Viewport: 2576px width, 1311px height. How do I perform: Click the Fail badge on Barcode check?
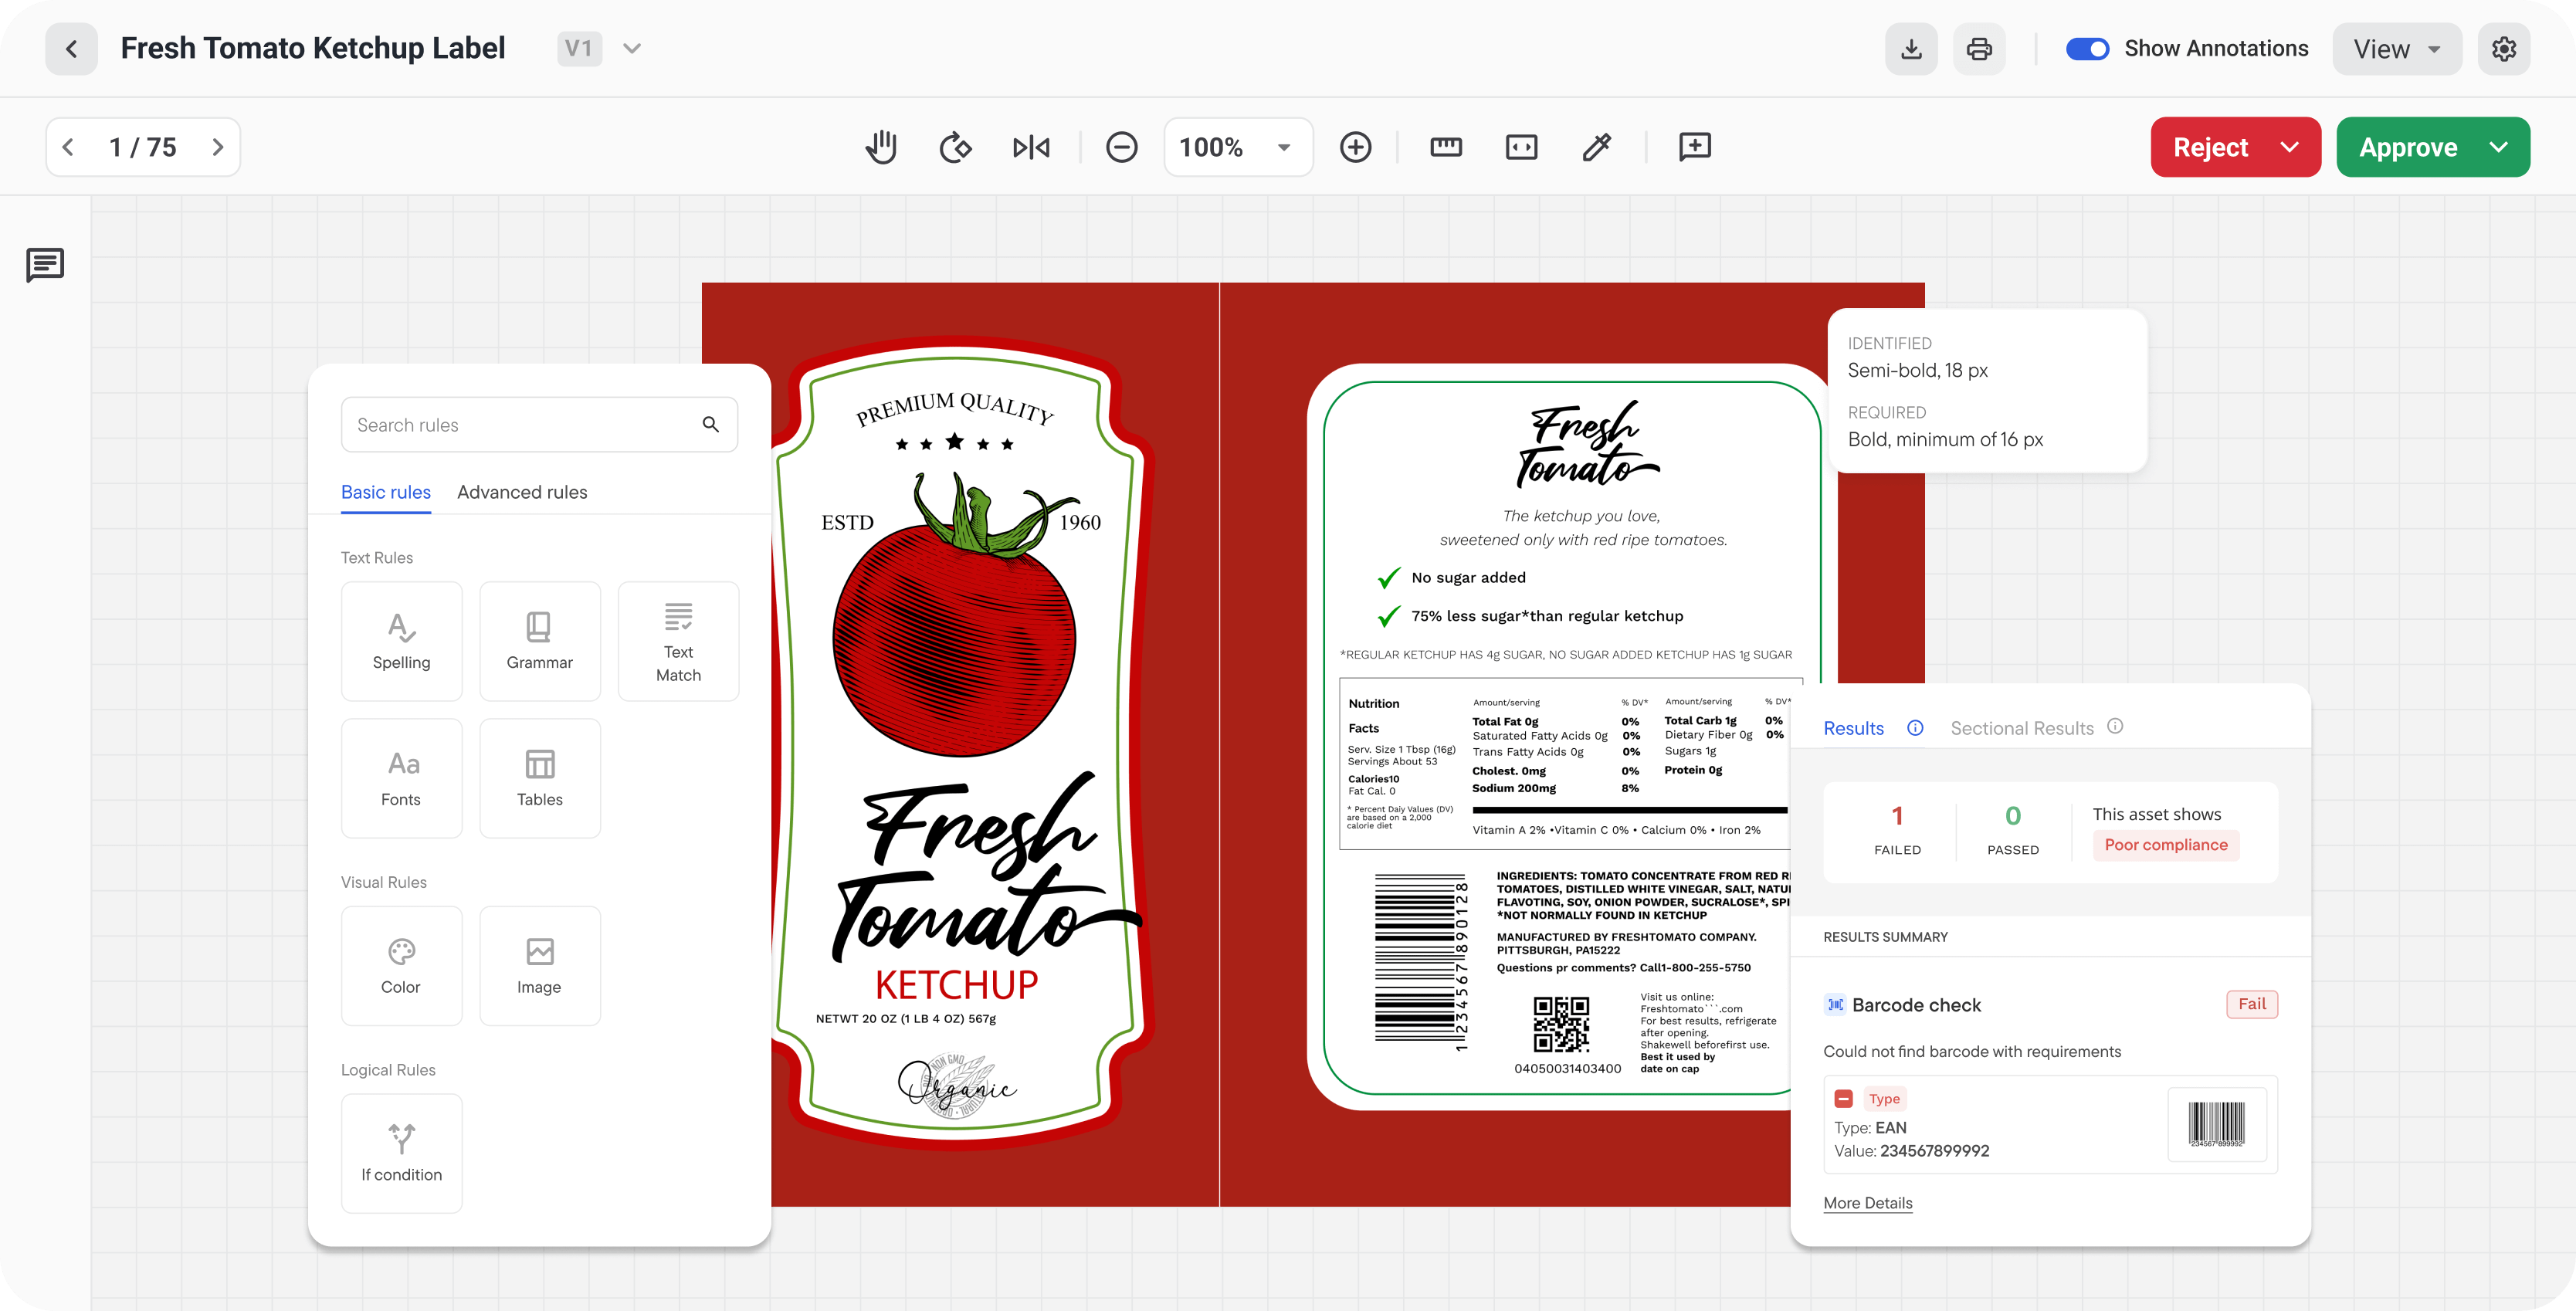[2252, 1004]
